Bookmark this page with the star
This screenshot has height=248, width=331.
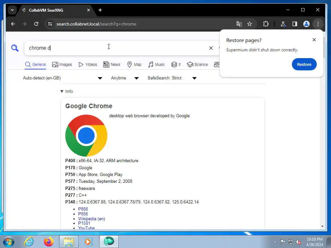tap(250, 24)
